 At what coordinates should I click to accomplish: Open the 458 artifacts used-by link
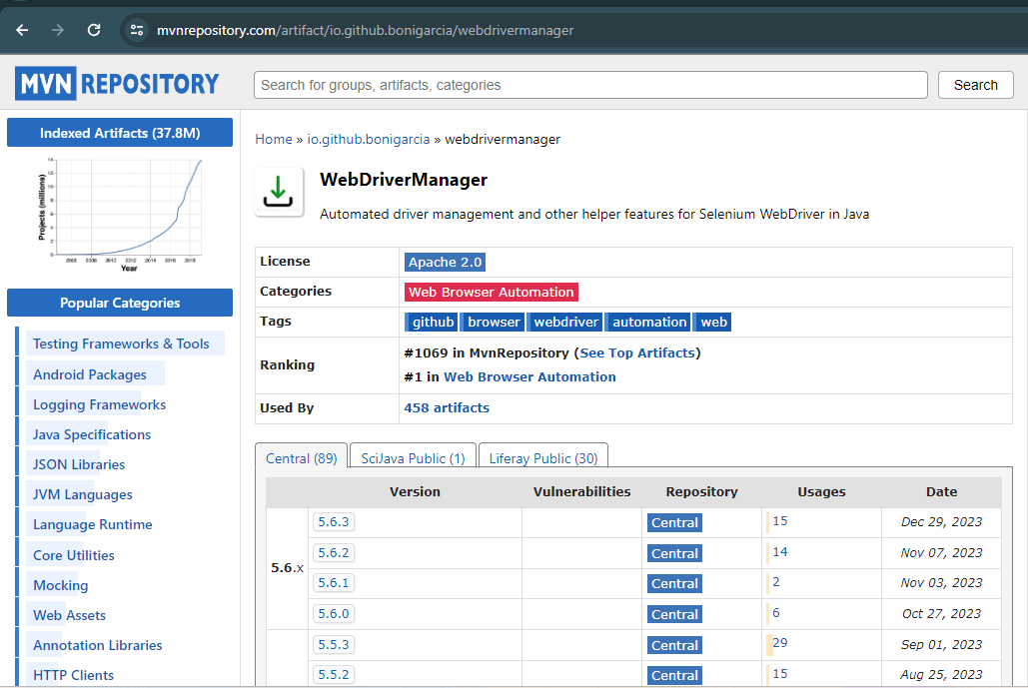click(447, 407)
